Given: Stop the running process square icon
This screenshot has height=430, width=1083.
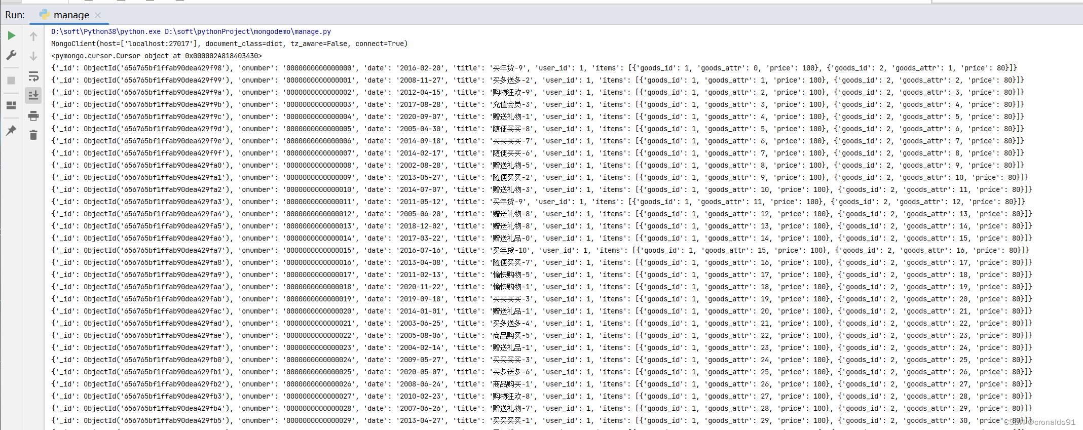Looking at the screenshot, I should click(x=11, y=81).
